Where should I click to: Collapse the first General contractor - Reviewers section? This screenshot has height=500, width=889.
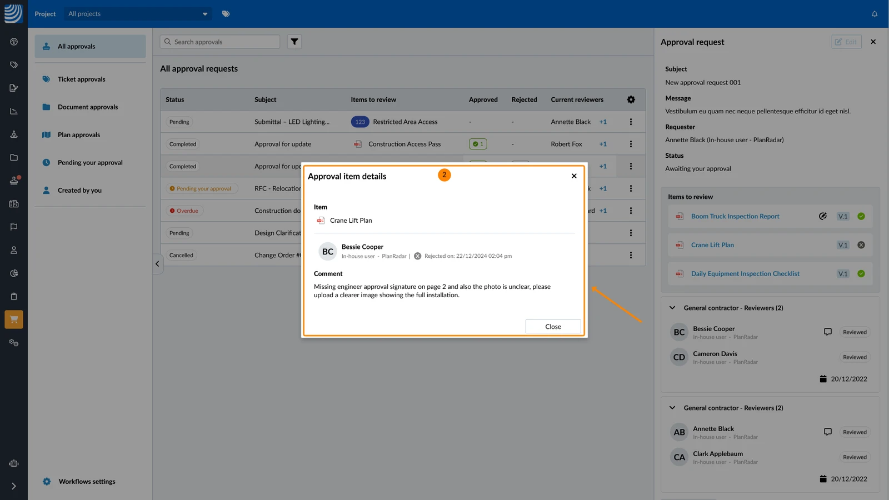click(672, 308)
